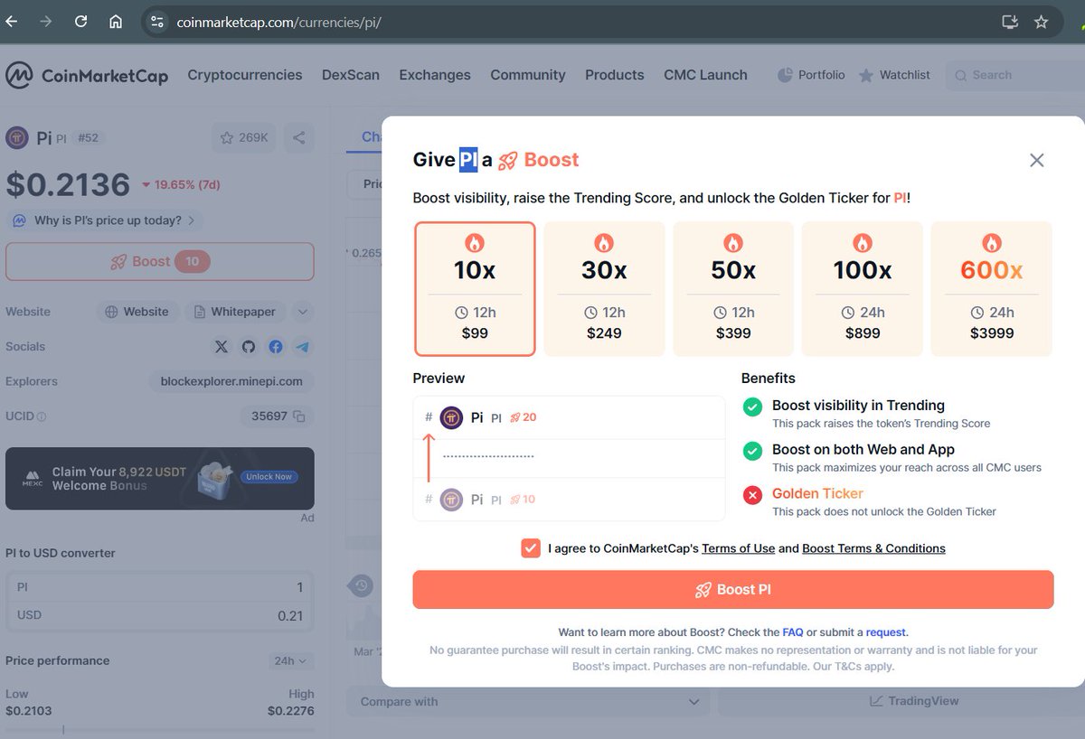
Task: Click the share icon next to 269K
Action: click(x=298, y=138)
